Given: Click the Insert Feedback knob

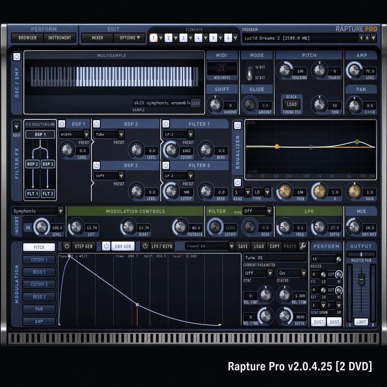Looking at the screenshot, I should pyautogui.click(x=180, y=227).
